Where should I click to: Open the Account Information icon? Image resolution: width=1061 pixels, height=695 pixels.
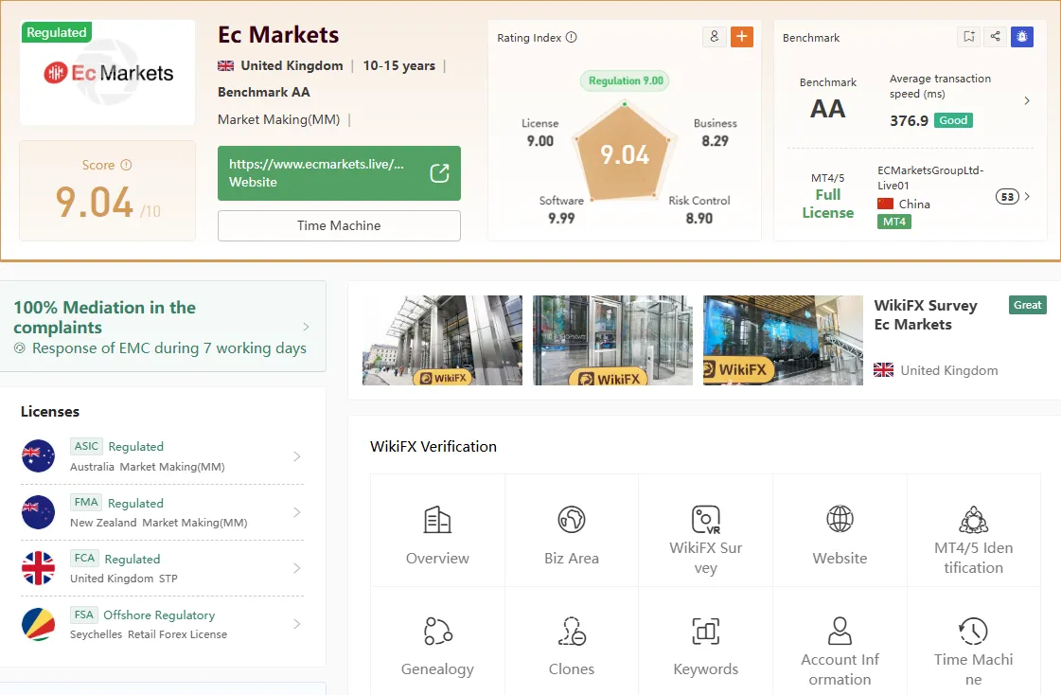(840, 631)
